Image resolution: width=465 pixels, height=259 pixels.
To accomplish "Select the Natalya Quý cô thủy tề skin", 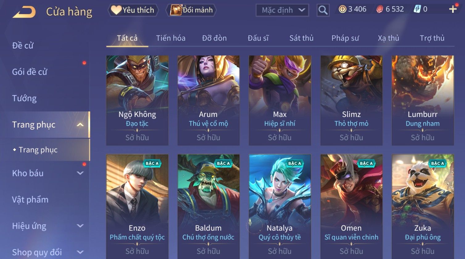I will coord(280,206).
